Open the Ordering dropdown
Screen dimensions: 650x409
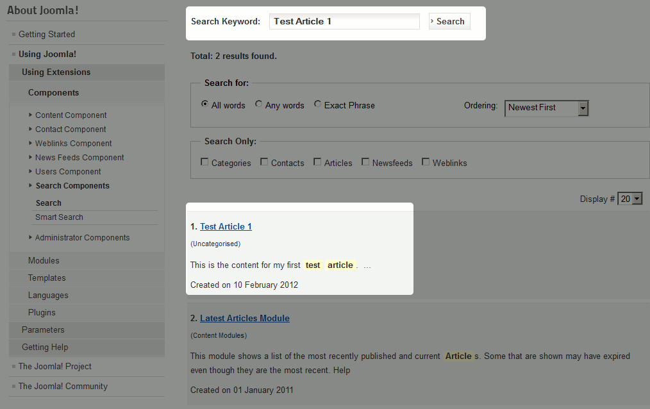coord(546,108)
